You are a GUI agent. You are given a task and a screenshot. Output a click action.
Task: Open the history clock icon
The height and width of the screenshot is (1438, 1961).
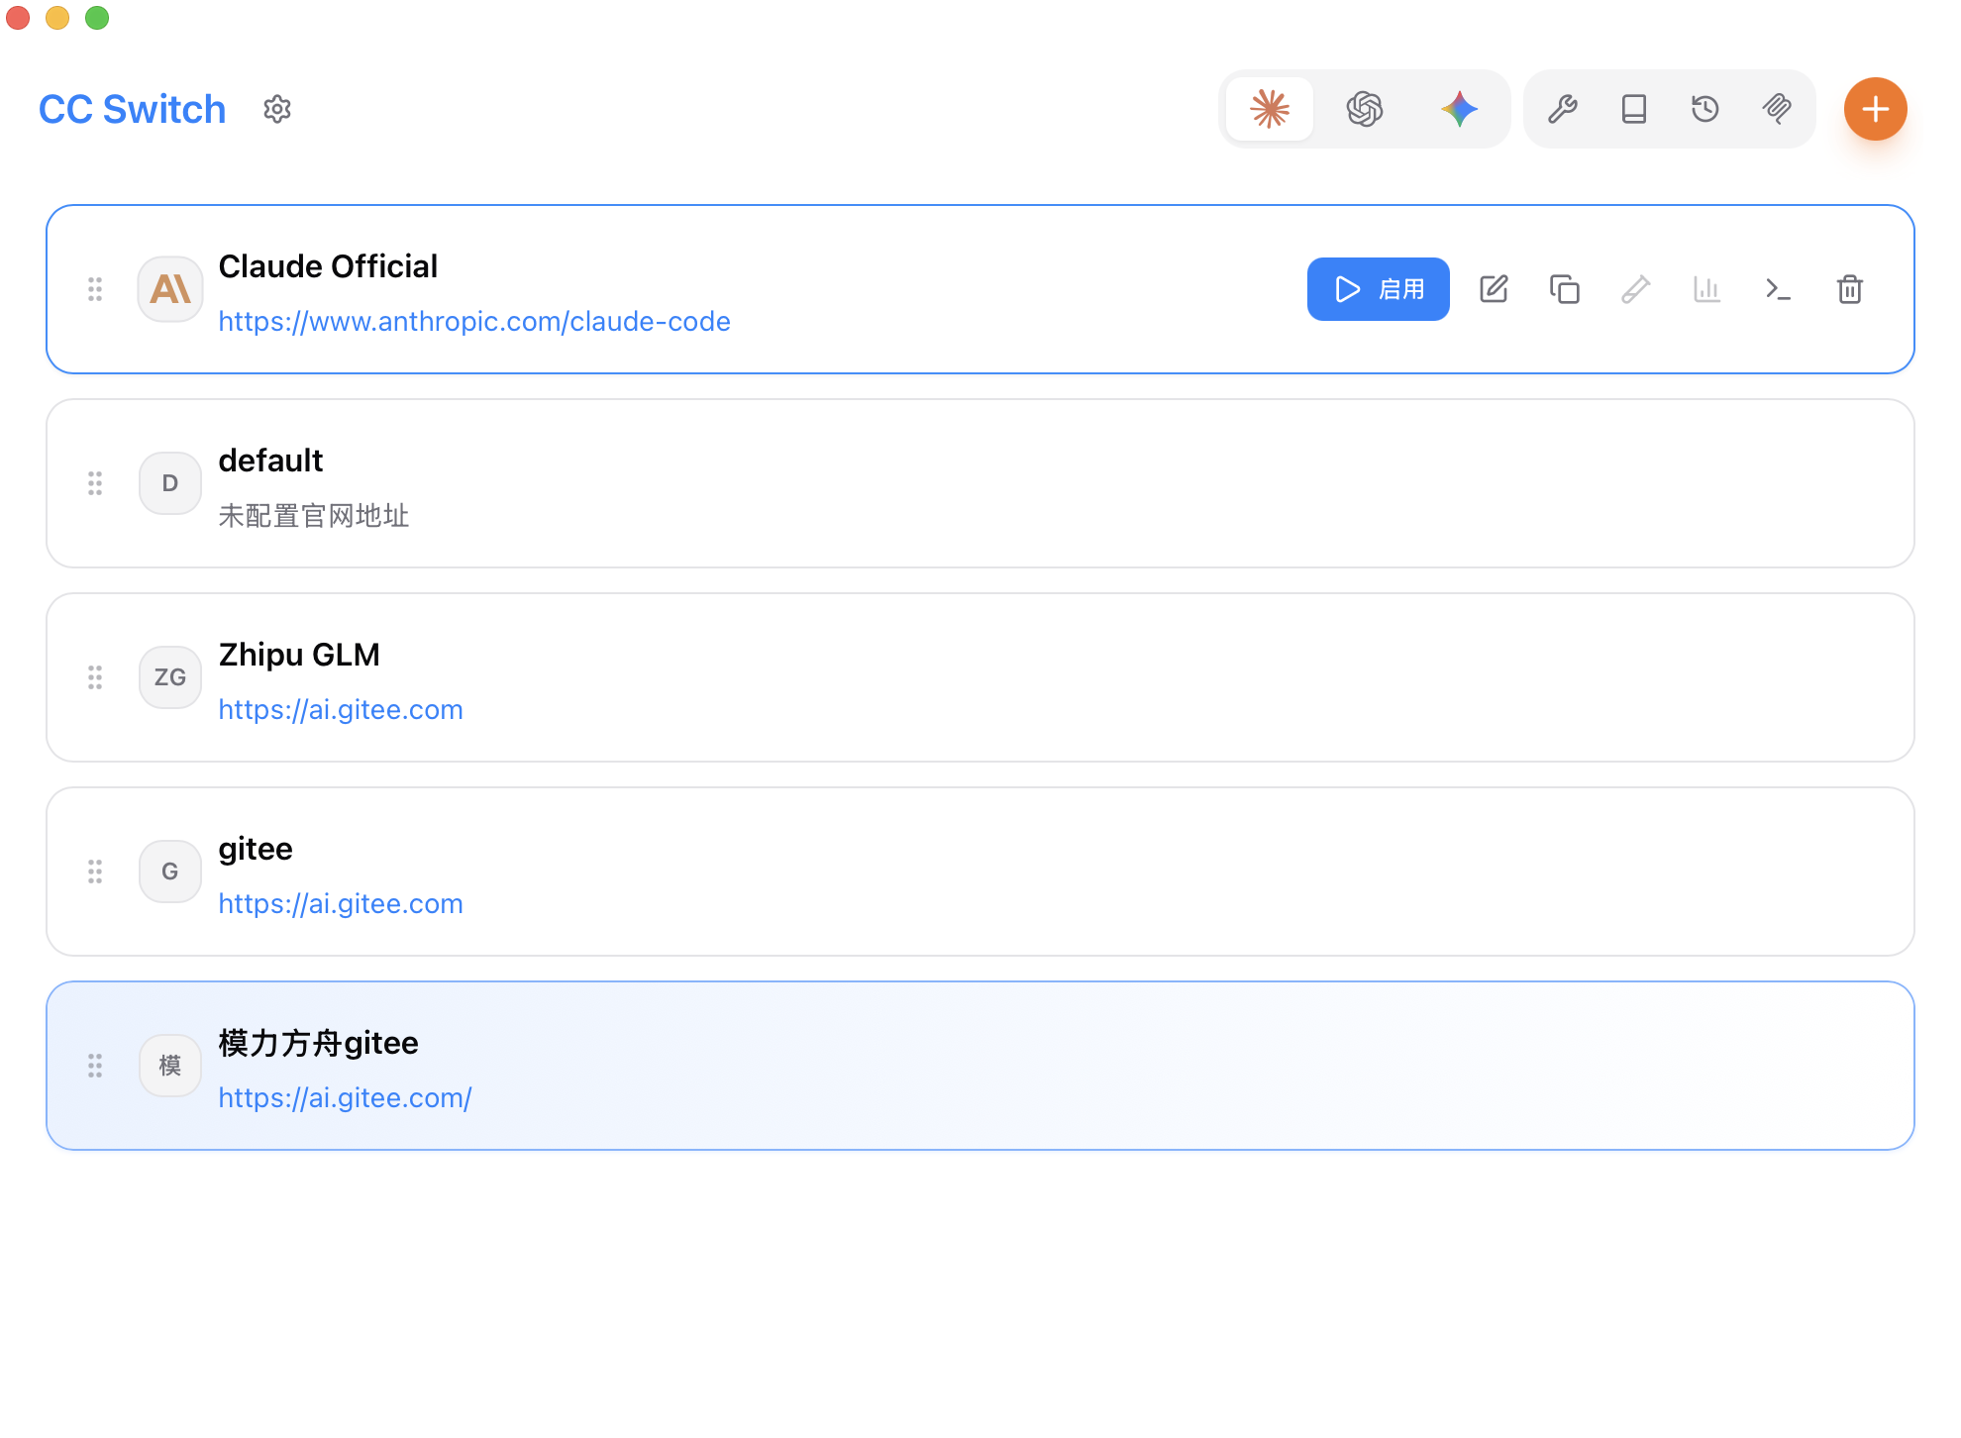[x=1705, y=109]
